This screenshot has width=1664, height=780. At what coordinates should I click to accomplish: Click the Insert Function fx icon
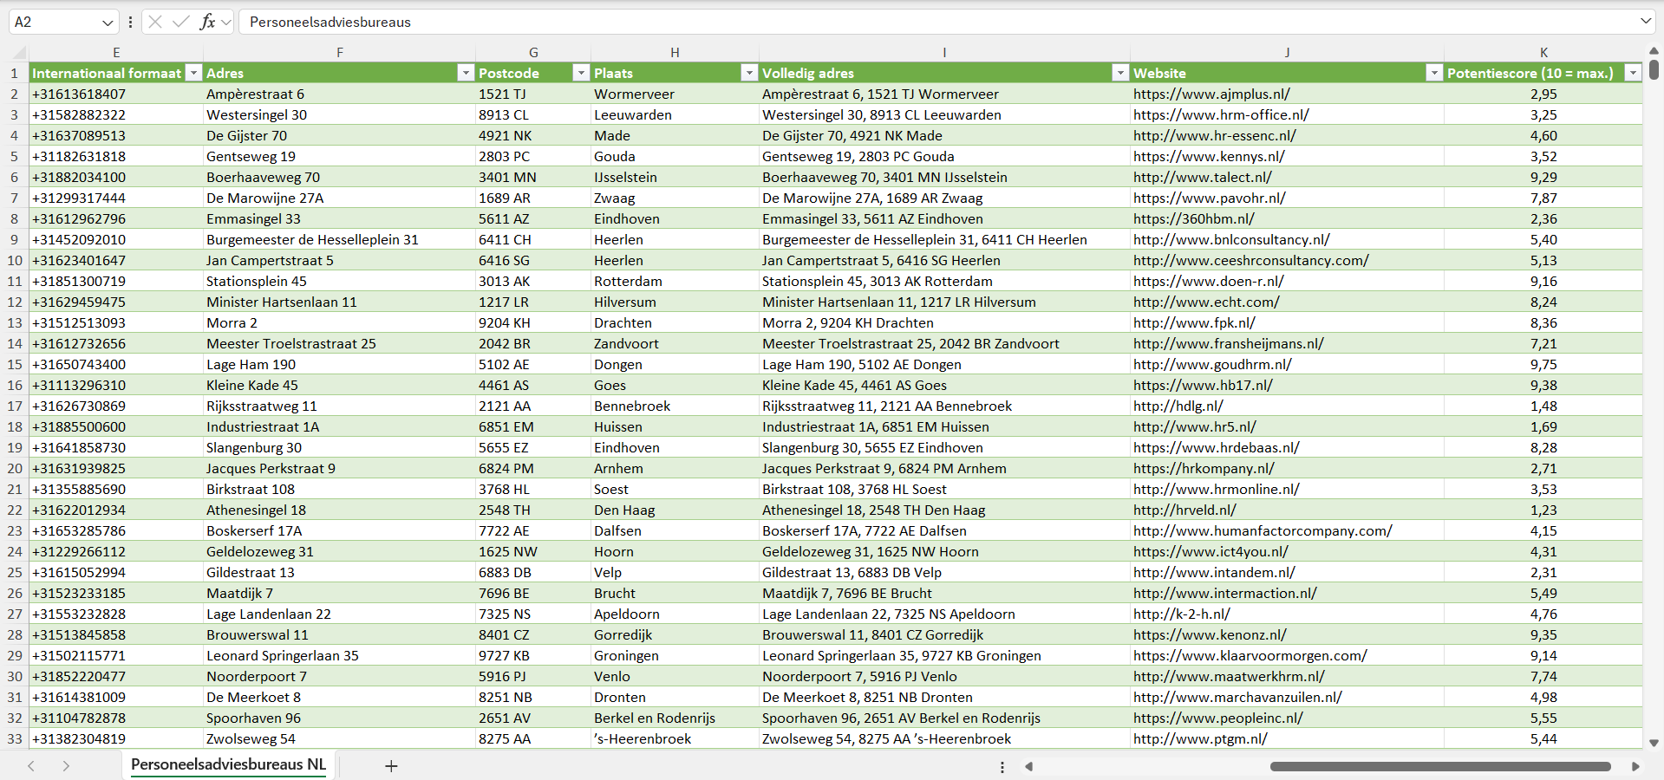[207, 22]
